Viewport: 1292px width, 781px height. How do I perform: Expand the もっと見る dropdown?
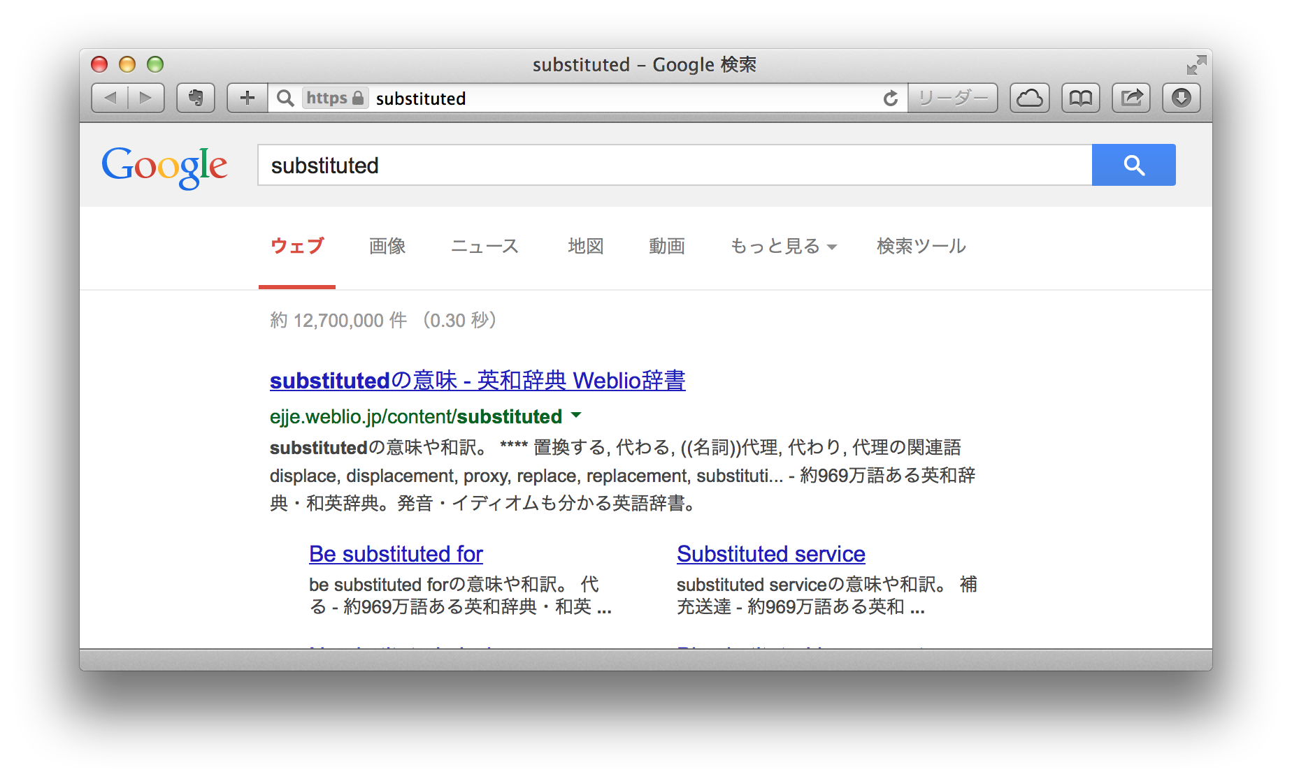tap(783, 246)
